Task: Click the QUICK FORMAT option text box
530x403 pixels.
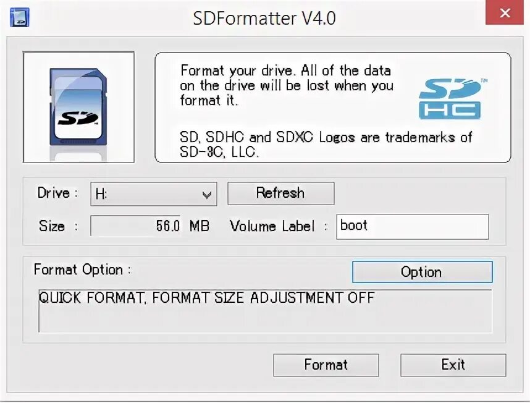Action: click(266, 311)
